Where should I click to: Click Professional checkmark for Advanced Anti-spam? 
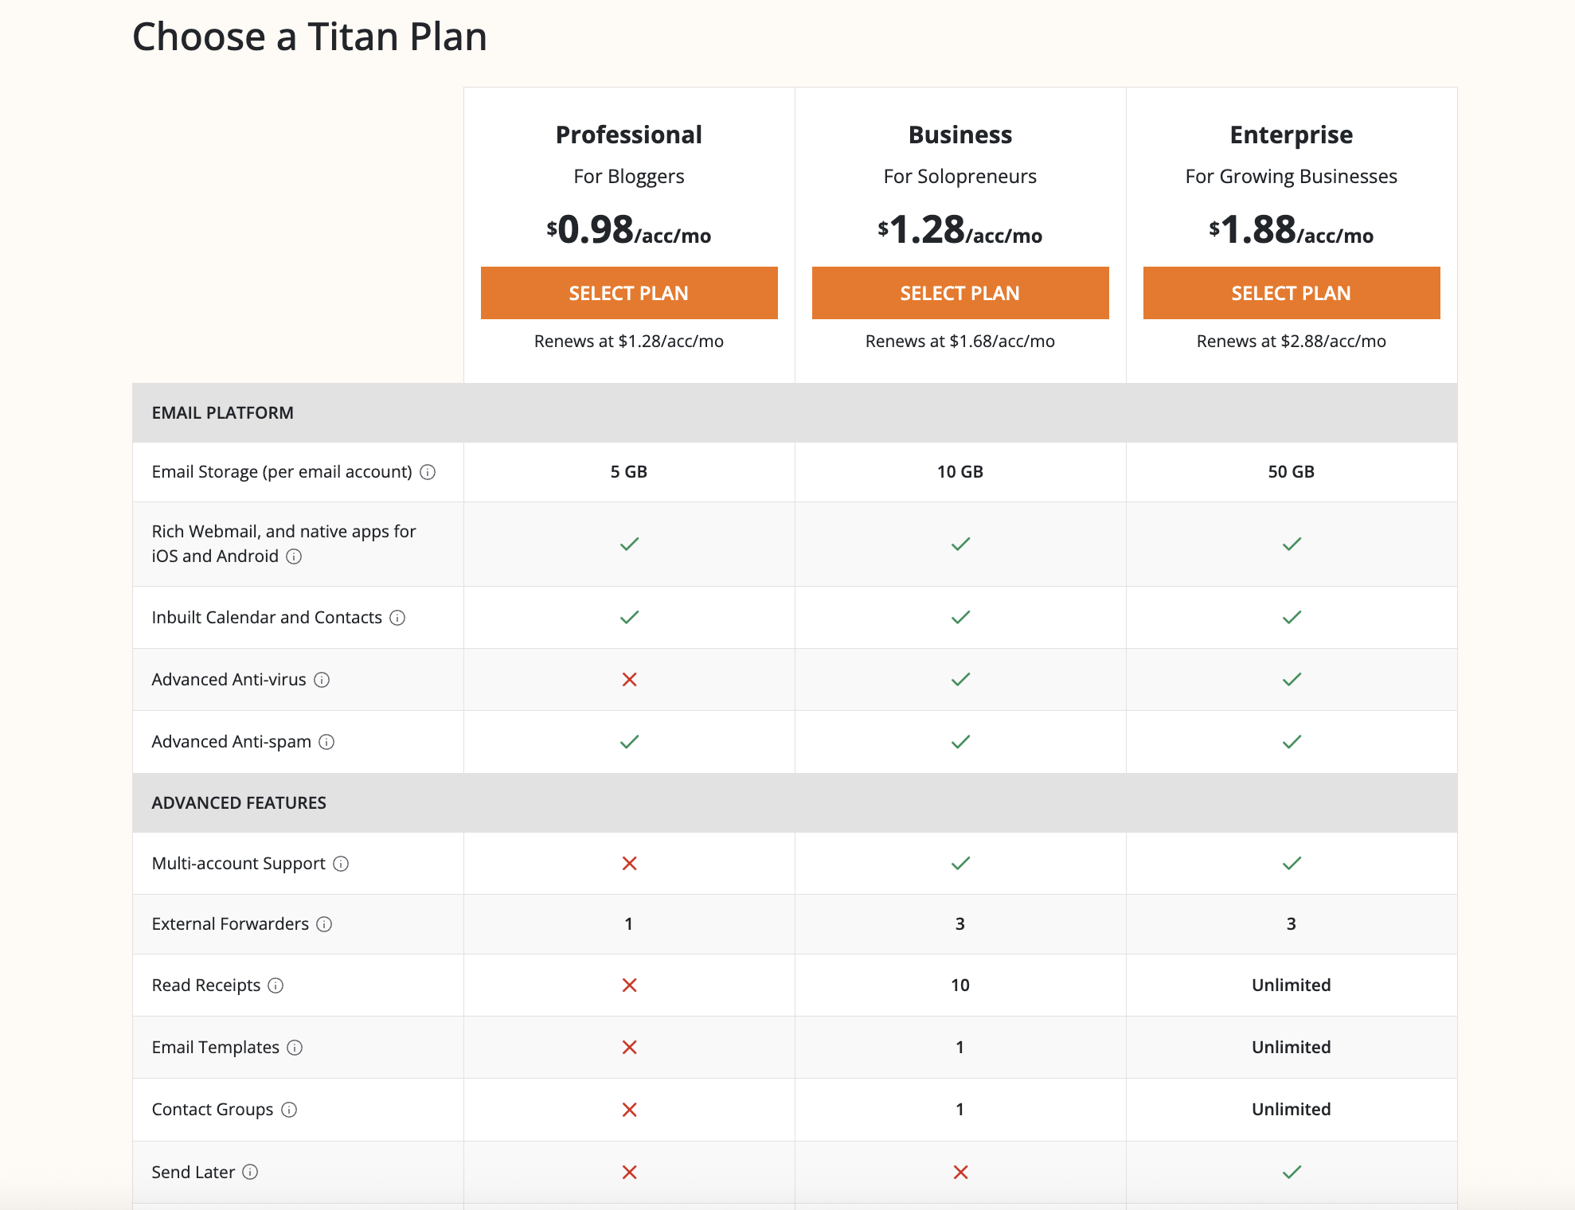tap(629, 741)
